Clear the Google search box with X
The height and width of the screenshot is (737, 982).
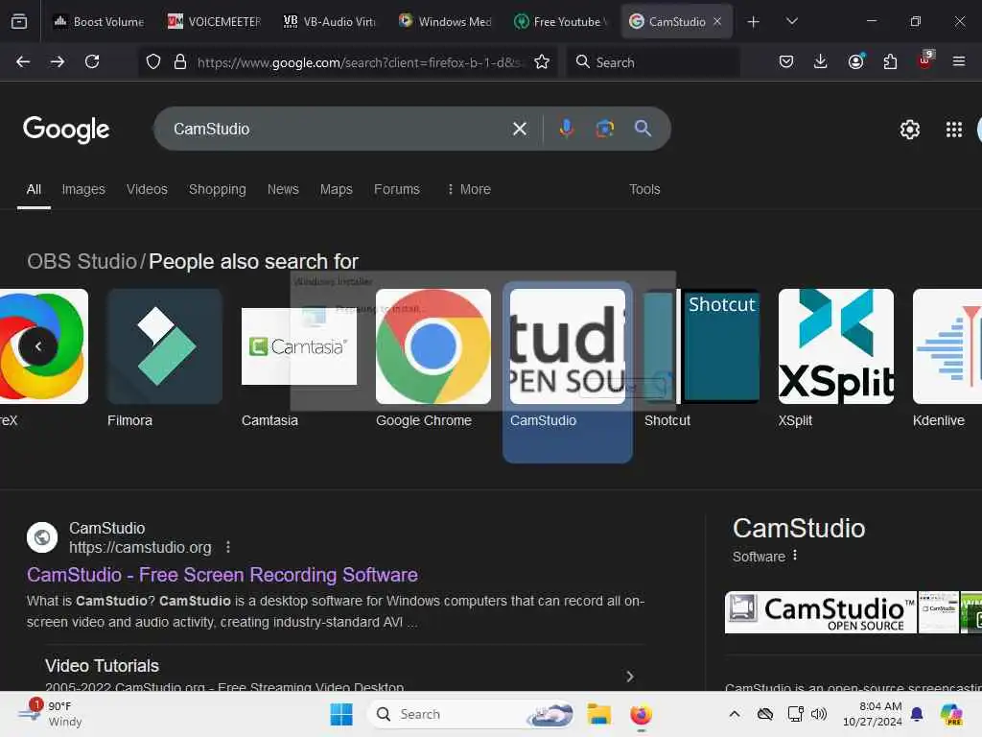(519, 129)
